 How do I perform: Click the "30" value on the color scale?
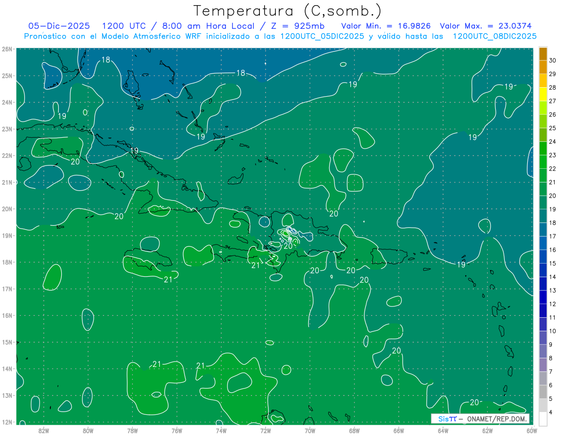[552, 60]
